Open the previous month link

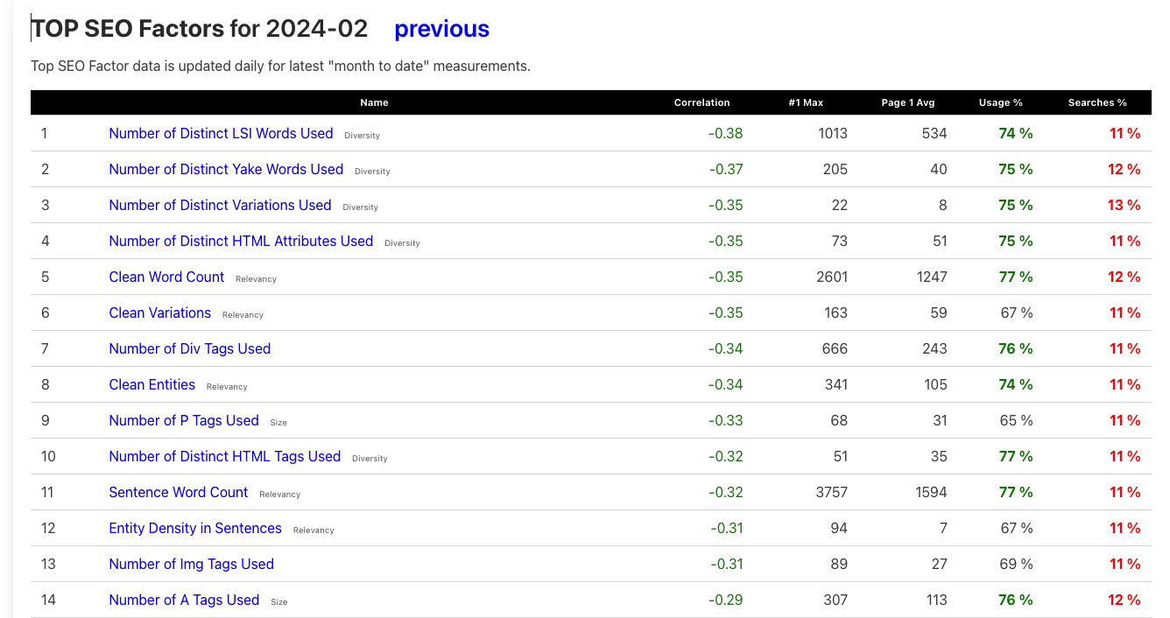(441, 29)
